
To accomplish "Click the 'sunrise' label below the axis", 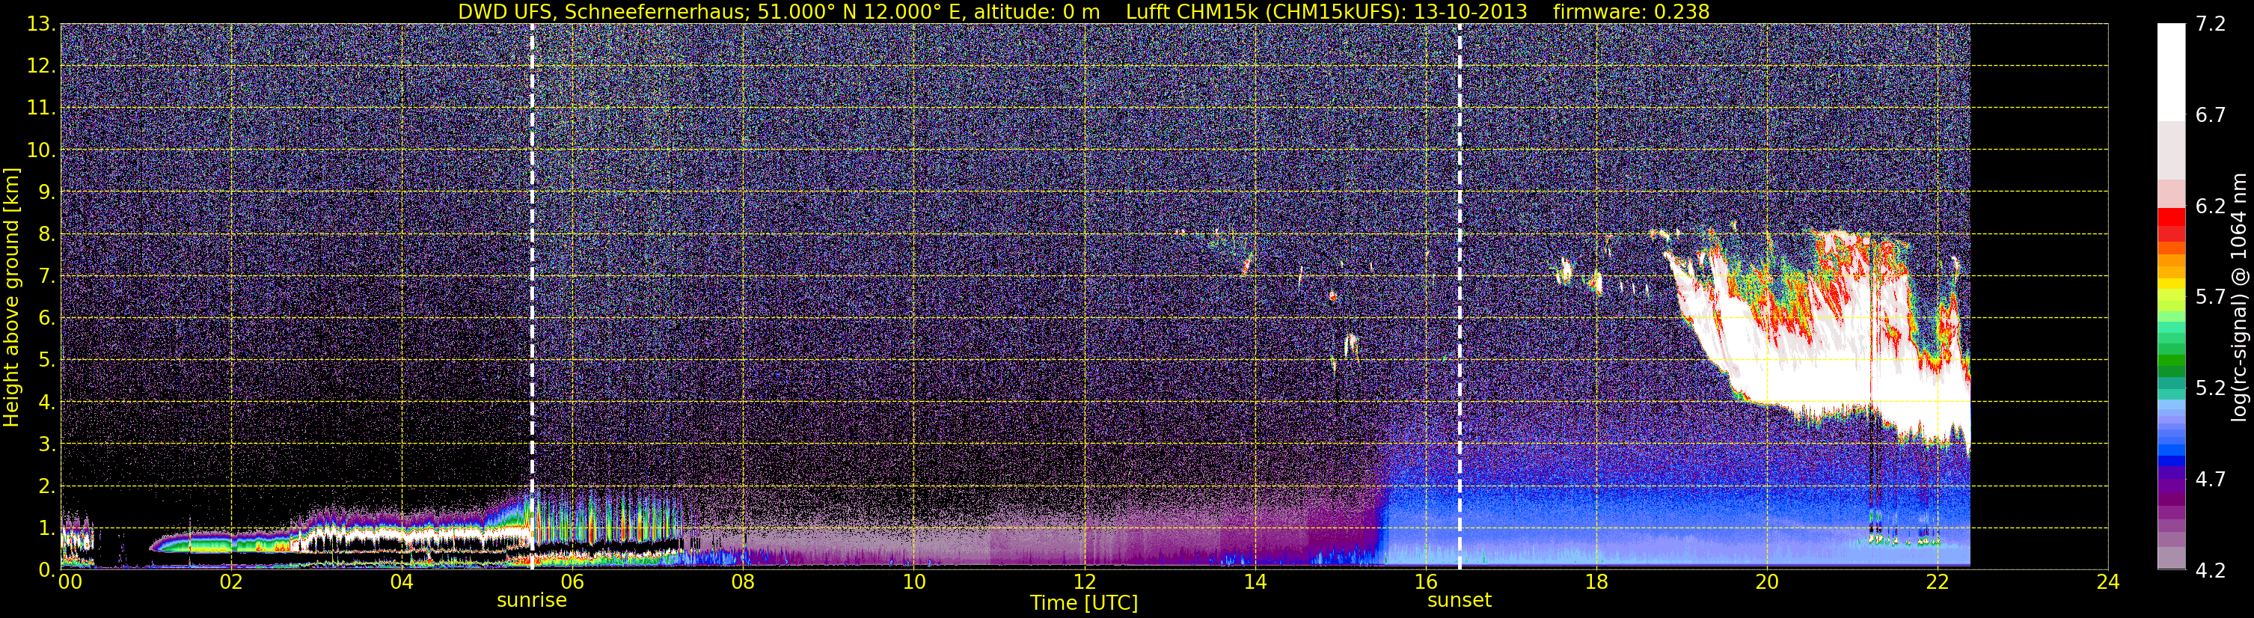I will [532, 601].
